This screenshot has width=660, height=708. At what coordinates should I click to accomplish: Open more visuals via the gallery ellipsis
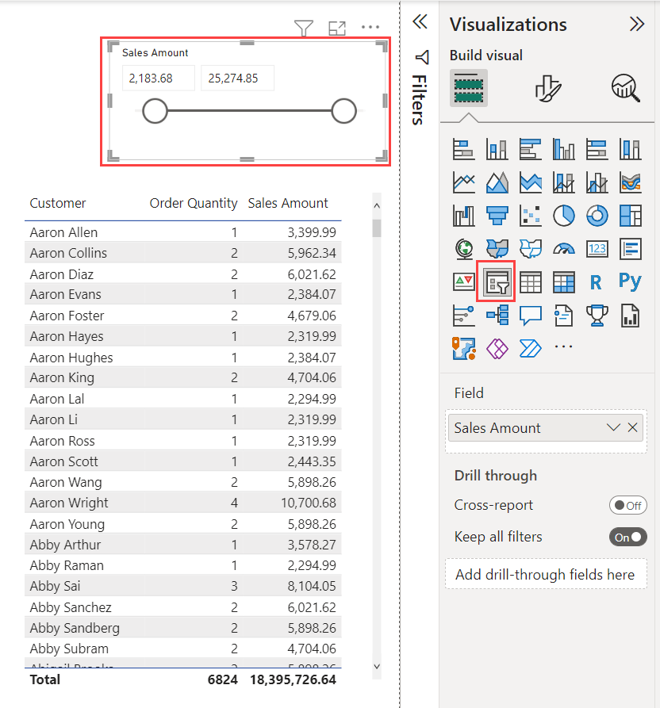pos(563,346)
